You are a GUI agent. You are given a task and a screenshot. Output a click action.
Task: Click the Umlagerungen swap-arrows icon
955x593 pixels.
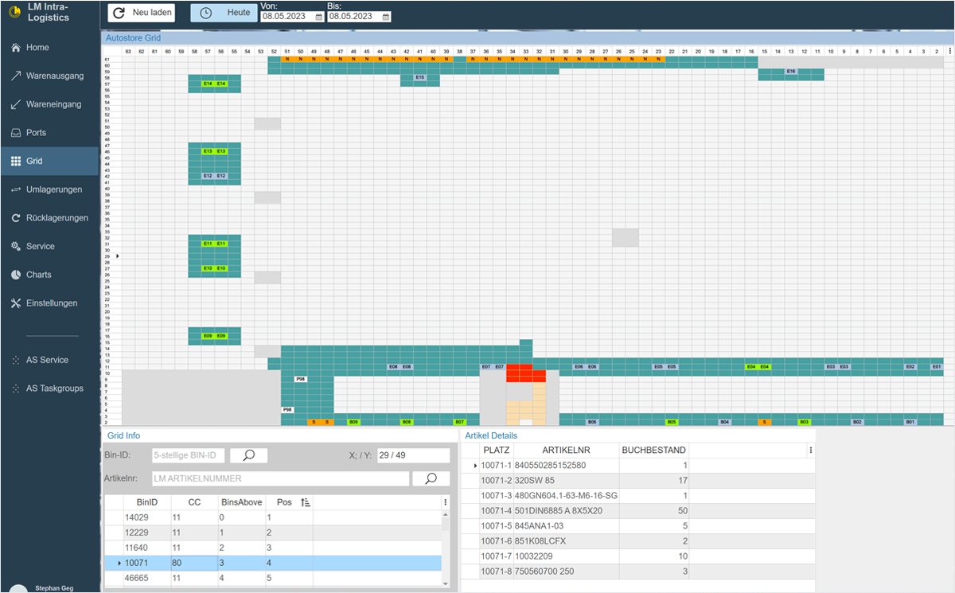coord(16,189)
